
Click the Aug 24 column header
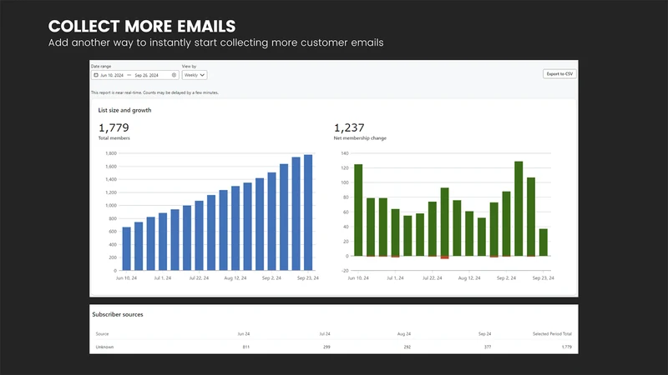404,334
